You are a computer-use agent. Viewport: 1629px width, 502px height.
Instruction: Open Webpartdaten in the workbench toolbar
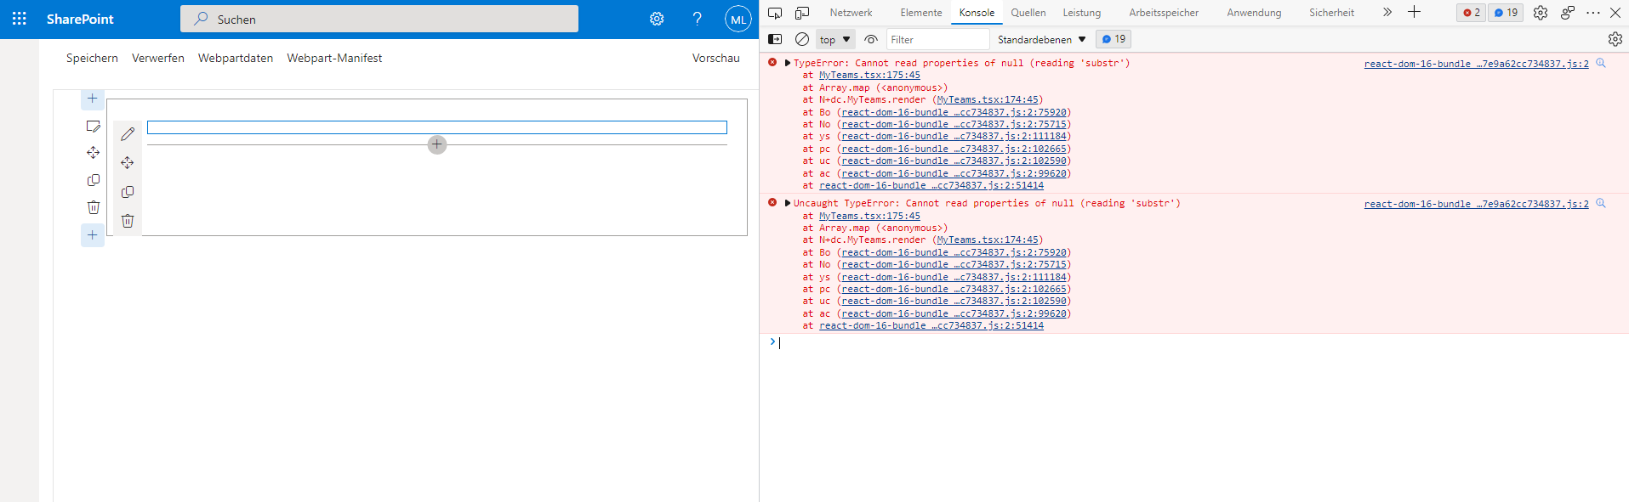point(236,58)
